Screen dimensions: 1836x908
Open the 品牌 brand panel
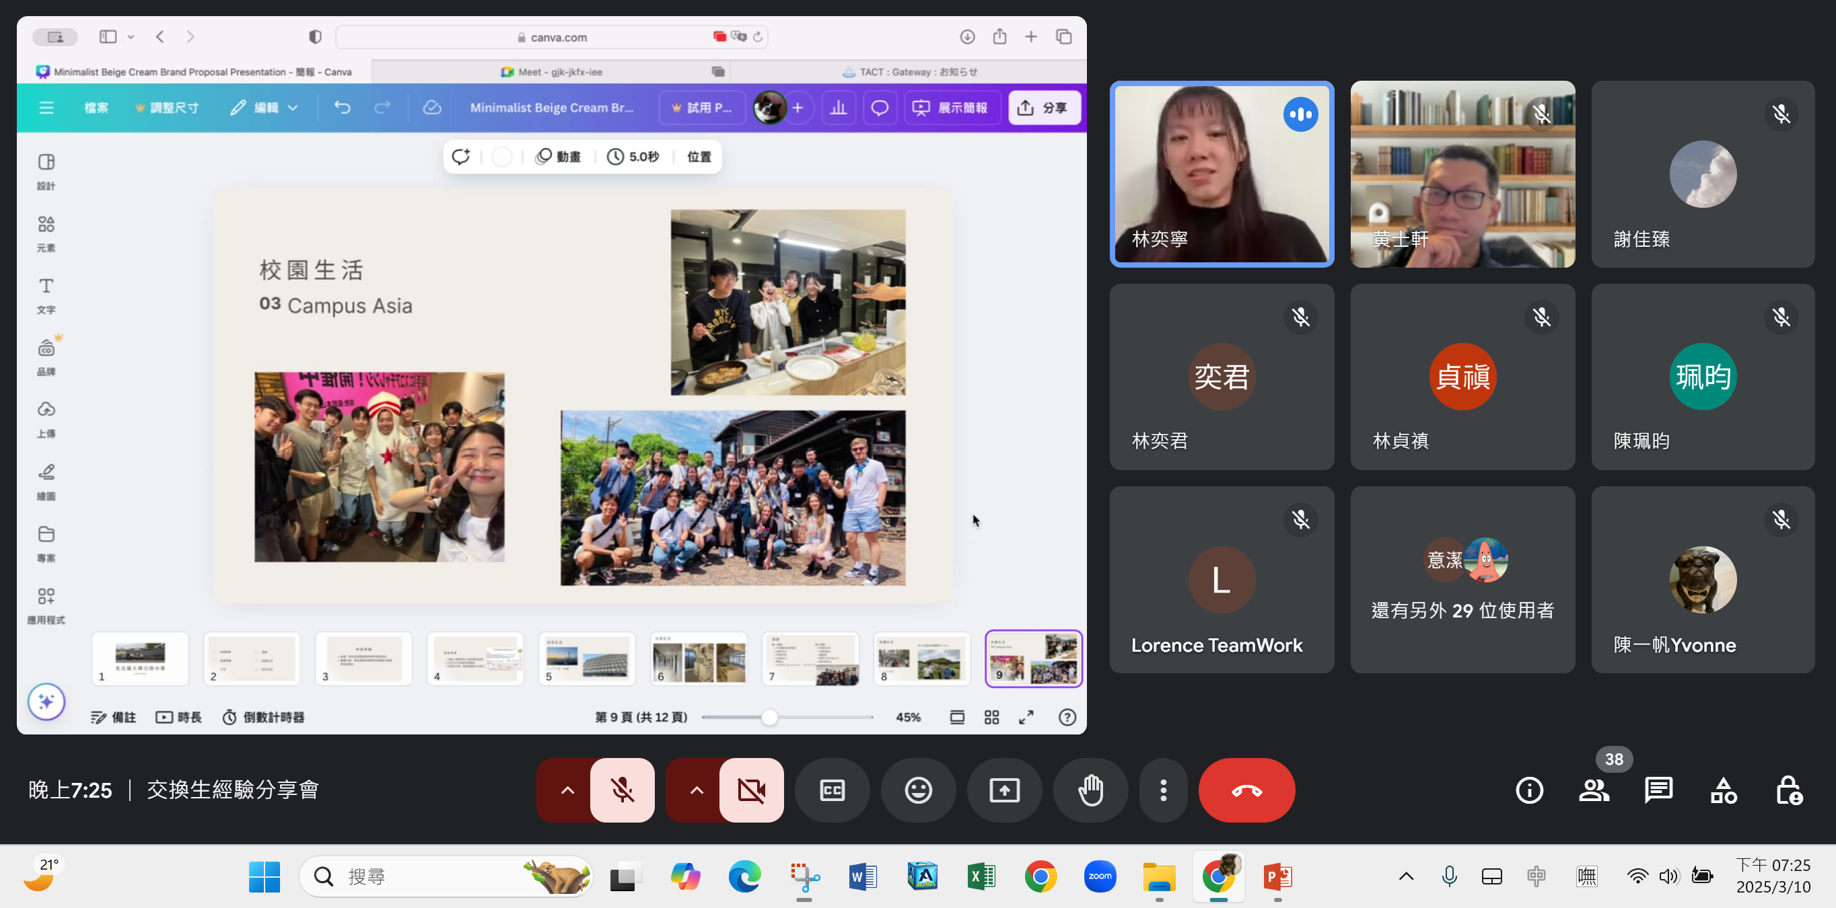tap(46, 358)
